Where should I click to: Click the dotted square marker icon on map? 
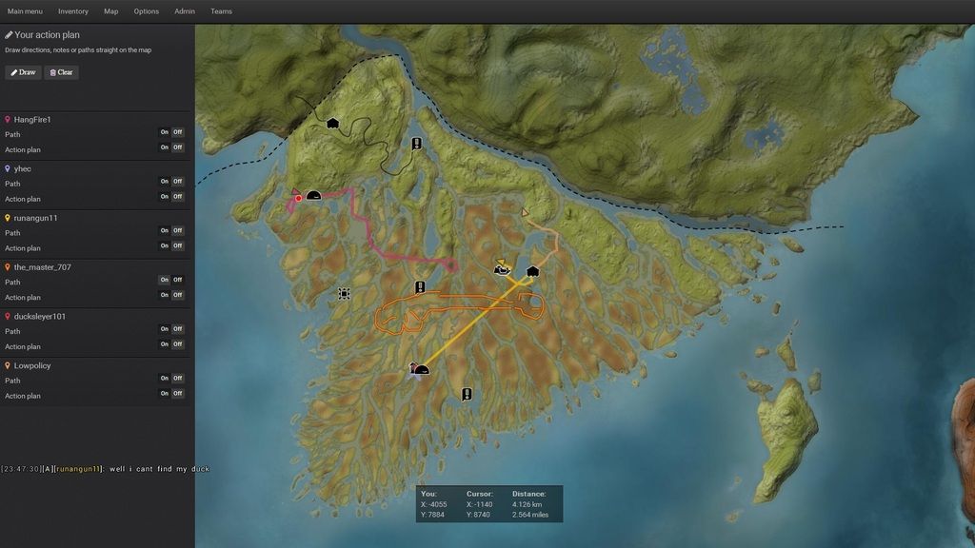coord(344,294)
